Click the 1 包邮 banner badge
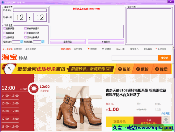This screenshot has height=132, width=175. coord(124,69)
